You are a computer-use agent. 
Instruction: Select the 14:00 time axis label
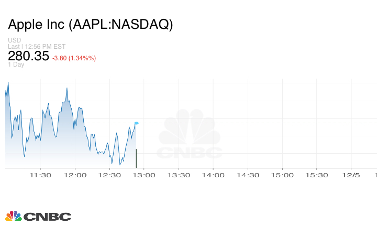click(x=213, y=175)
